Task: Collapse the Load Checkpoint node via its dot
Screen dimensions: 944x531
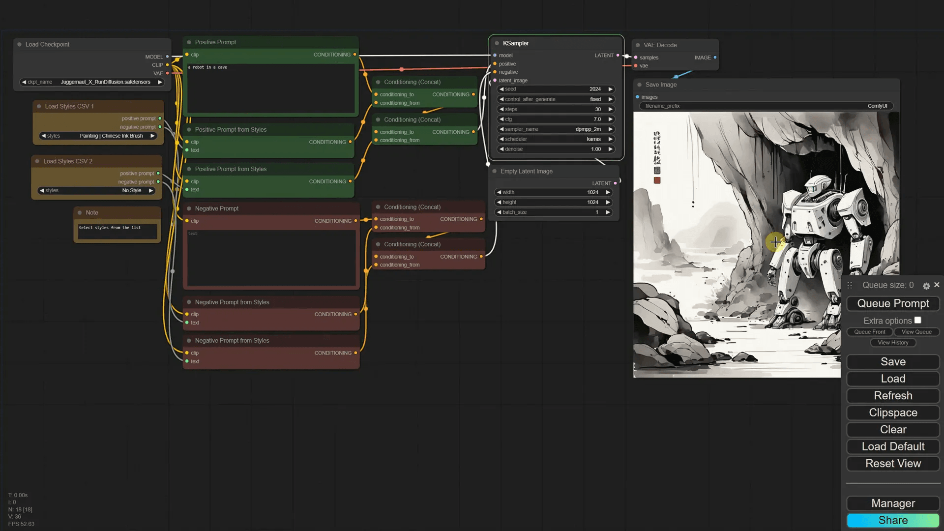Action: pyautogui.click(x=20, y=44)
